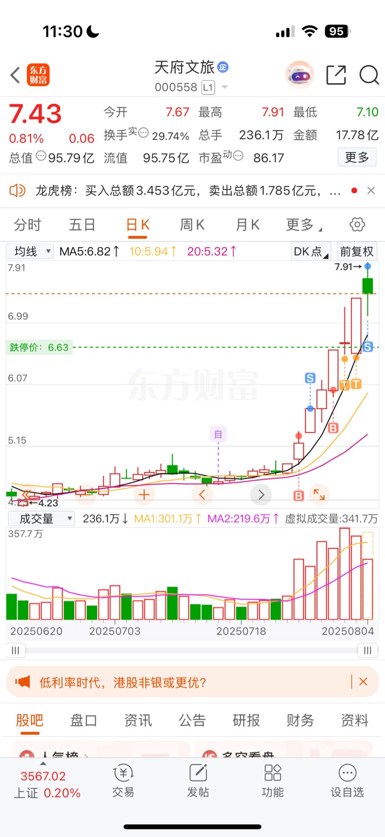The width and height of the screenshot is (385, 837).
Task: Switch to 周K chart tab
Action: [192, 225]
